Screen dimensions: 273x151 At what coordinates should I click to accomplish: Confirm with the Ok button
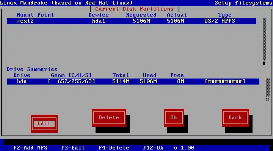[x=174, y=118]
